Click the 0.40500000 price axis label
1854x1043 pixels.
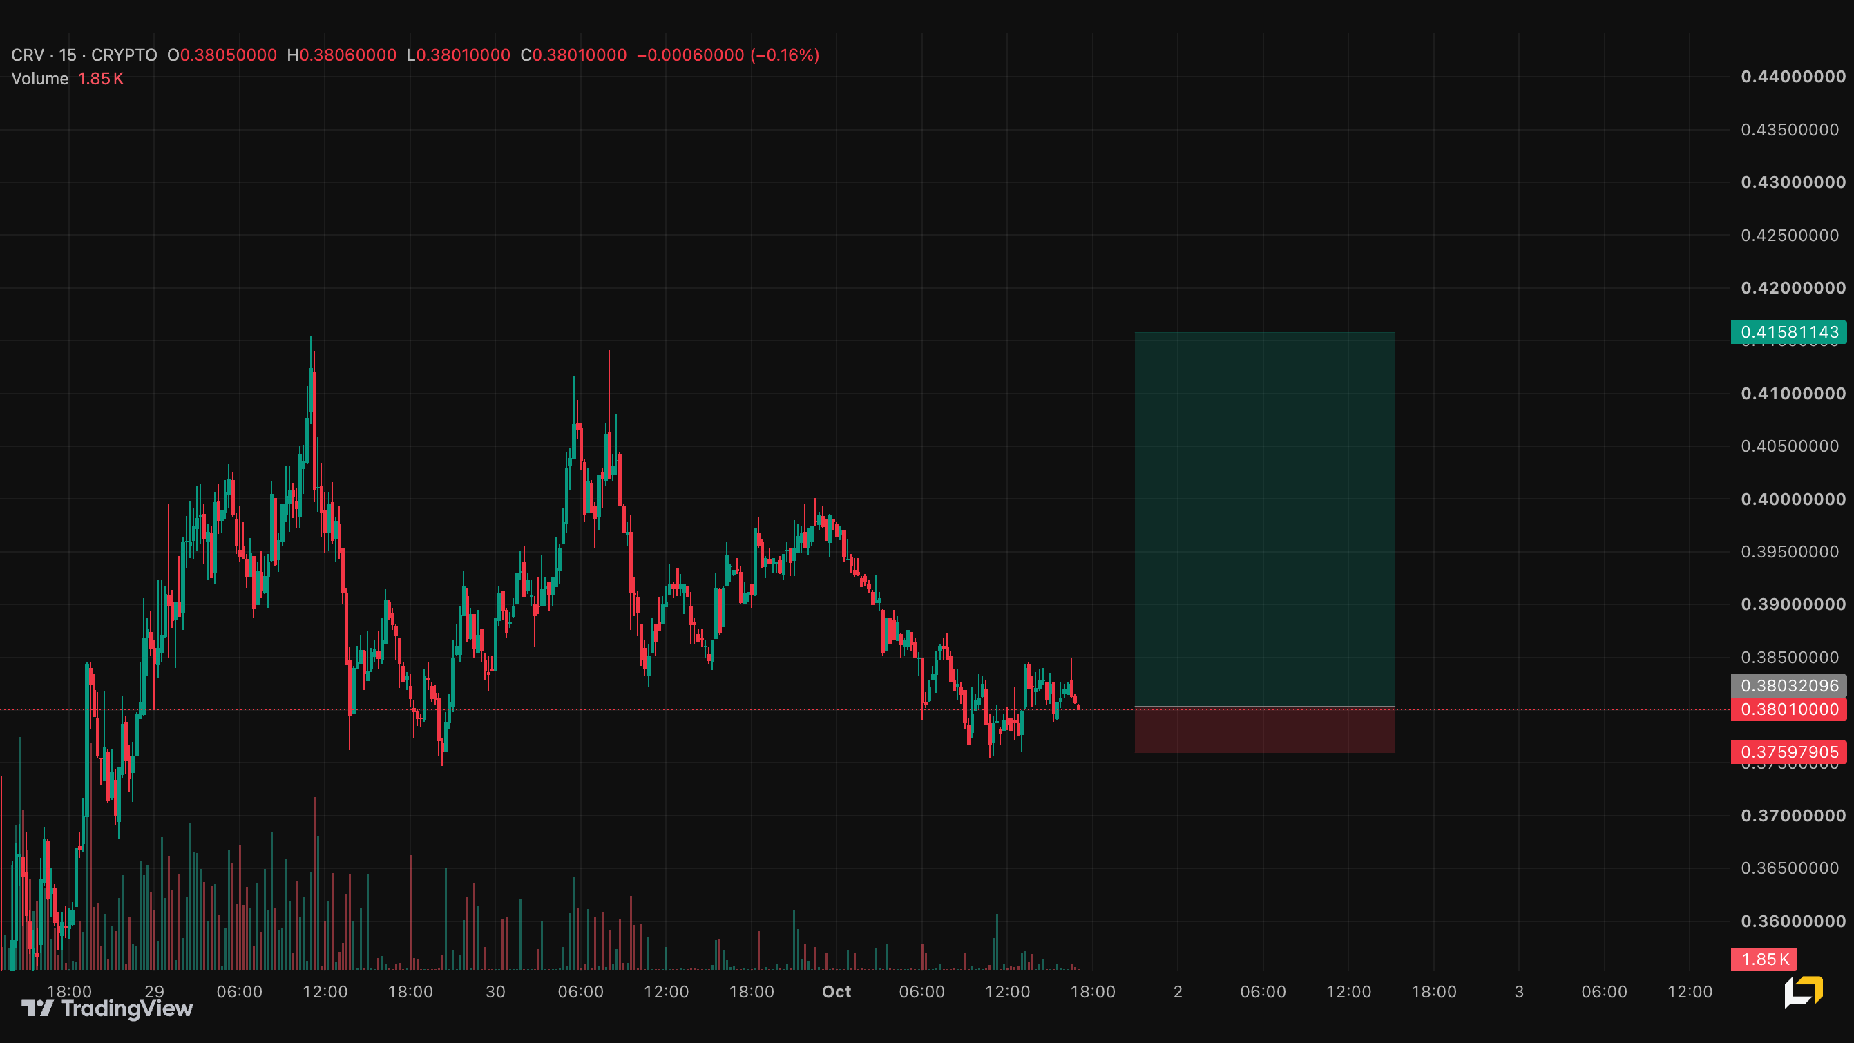(x=1790, y=446)
